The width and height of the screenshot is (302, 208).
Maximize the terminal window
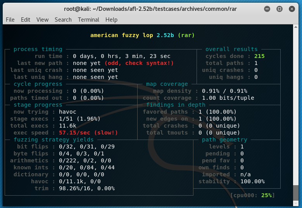(x=280, y=9)
